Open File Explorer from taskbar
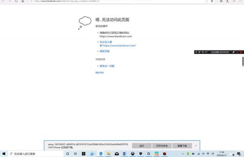 coord(109,154)
